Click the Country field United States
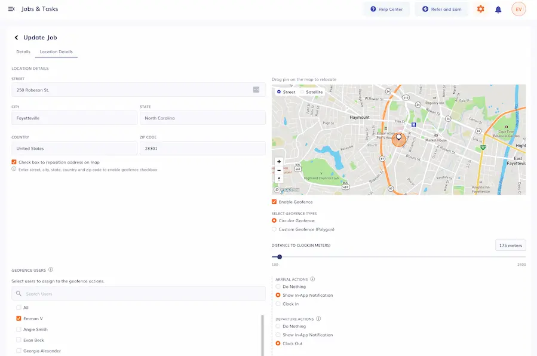The image size is (537, 356). coord(74,148)
